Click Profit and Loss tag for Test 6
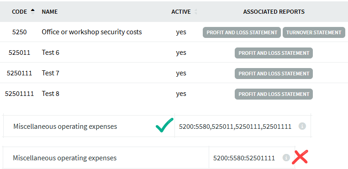 [x=274, y=53]
